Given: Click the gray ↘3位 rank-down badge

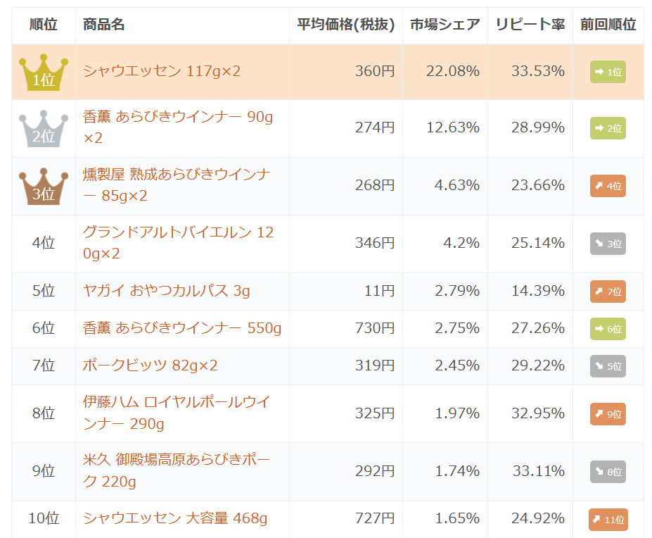Looking at the screenshot, I should click(608, 243).
